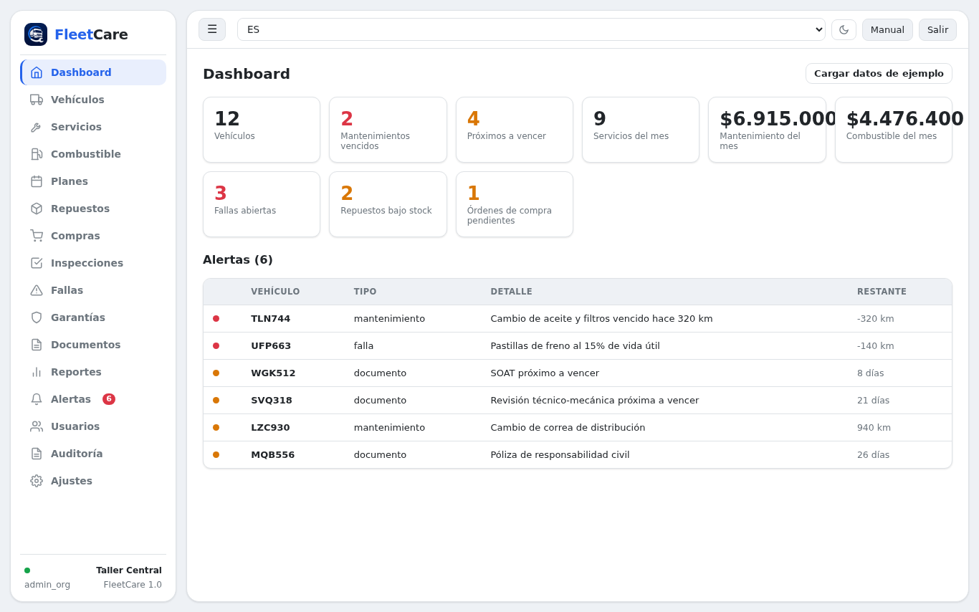Navigate to Planes
This screenshot has width=979, height=612.
(x=93, y=181)
